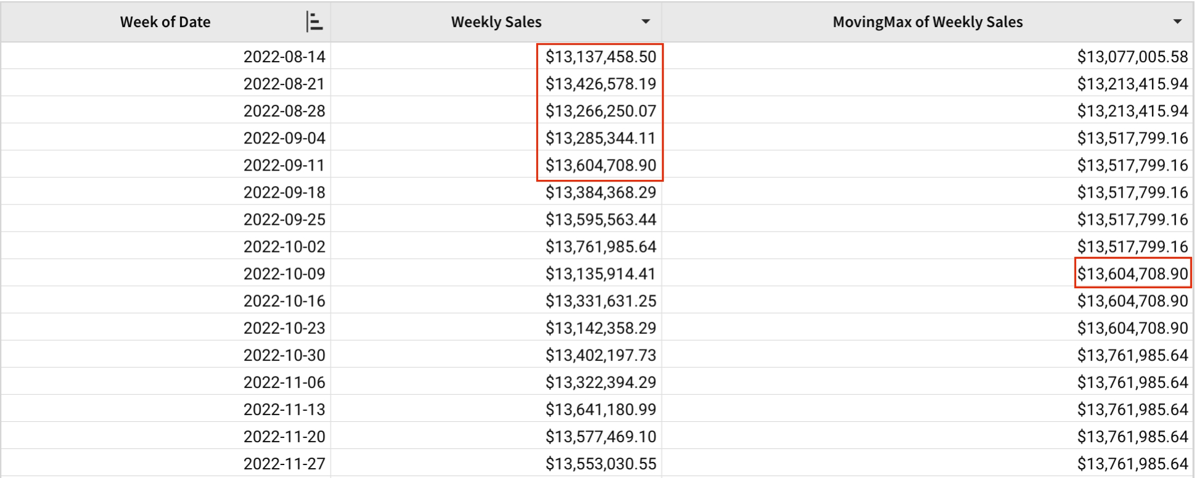Click the 2022-09-04 date cell
This screenshot has height=478, width=1197.
[284, 138]
